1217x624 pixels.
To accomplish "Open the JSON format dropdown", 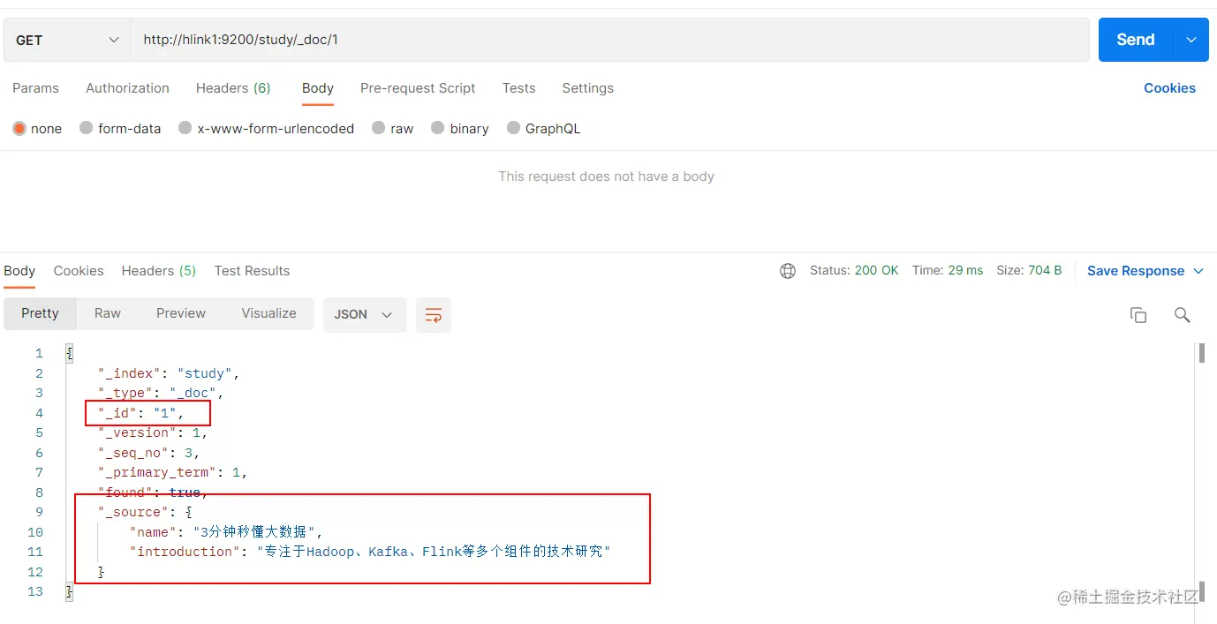I will [364, 315].
